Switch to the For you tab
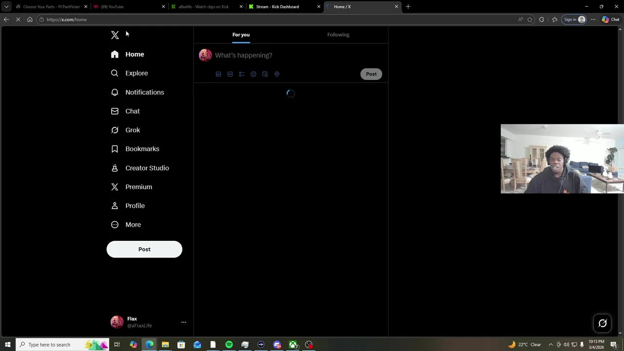624x351 pixels. click(241, 35)
